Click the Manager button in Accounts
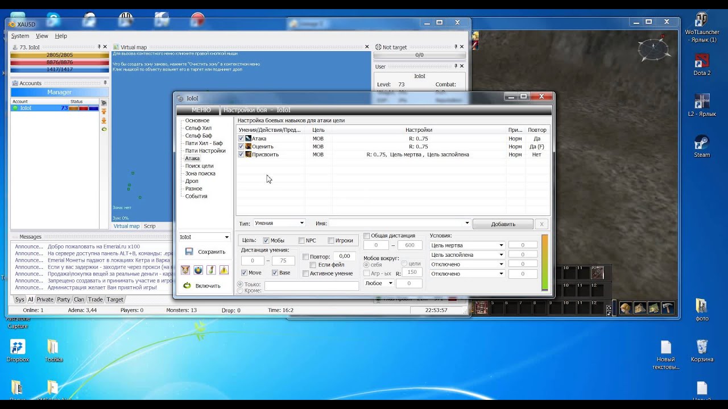This screenshot has width=728, height=409. (59, 92)
